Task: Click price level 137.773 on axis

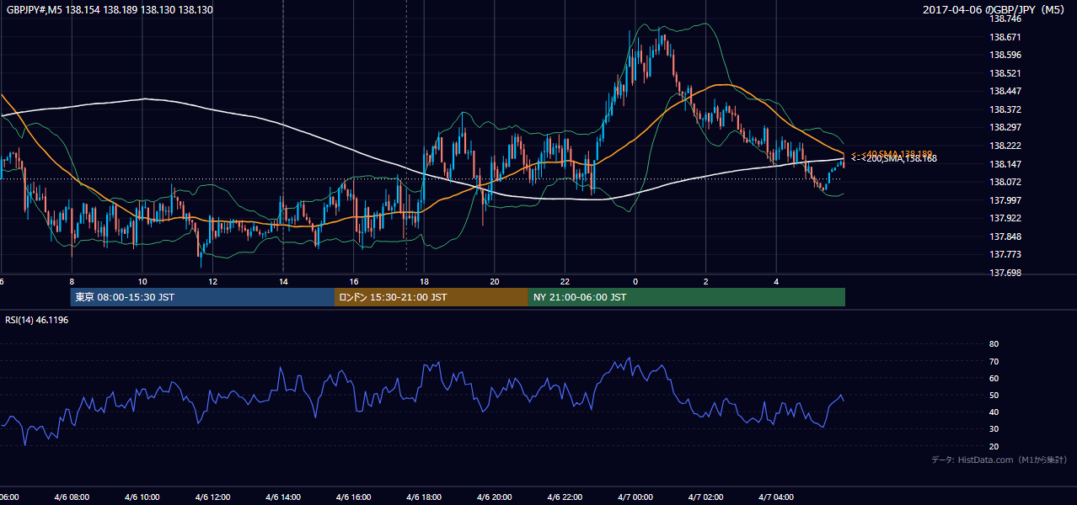Action: tap(1005, 254)
